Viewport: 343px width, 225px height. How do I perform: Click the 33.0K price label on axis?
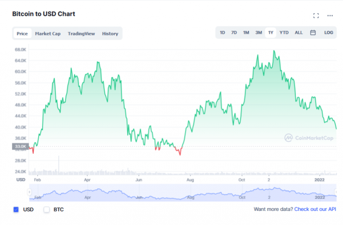point(21,146)
